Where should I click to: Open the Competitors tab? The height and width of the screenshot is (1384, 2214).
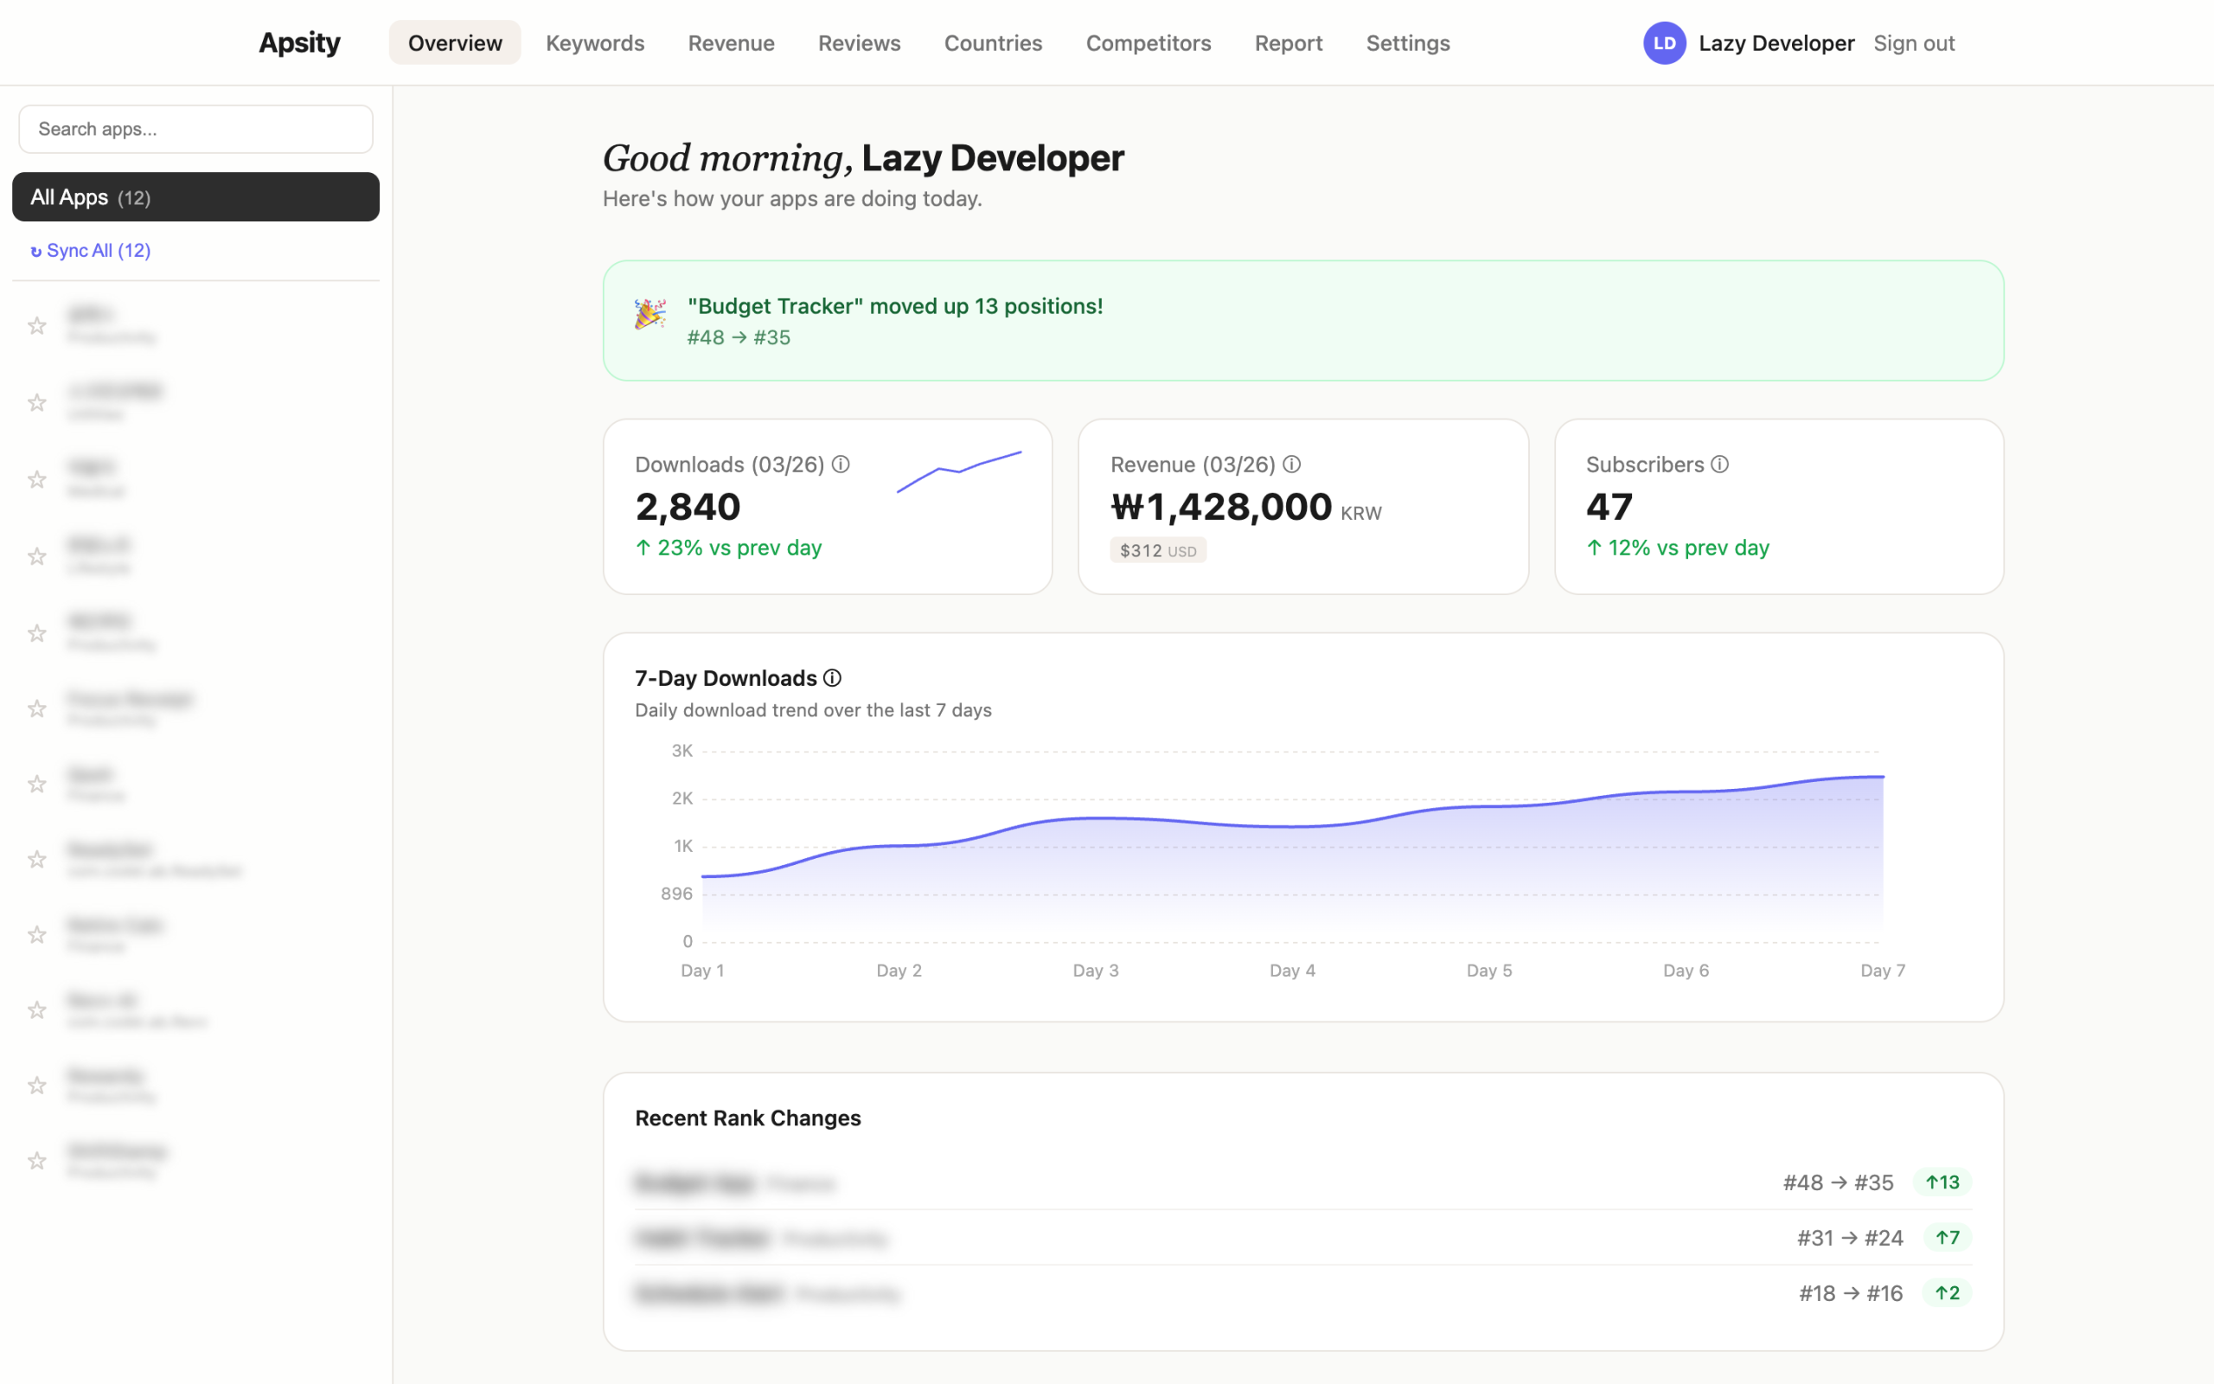pyautogui.click(x=1149, y=43)
